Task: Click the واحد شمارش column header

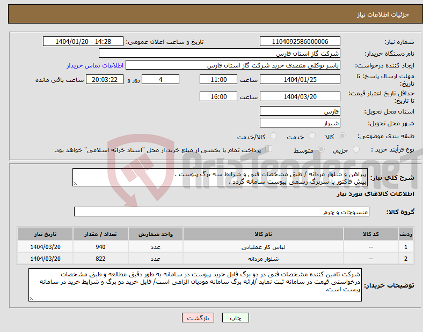Action: (156, 234)
